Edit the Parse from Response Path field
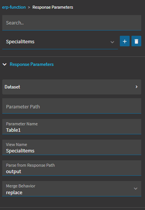The width and height of the screenshot is (145, 210). 72,168
